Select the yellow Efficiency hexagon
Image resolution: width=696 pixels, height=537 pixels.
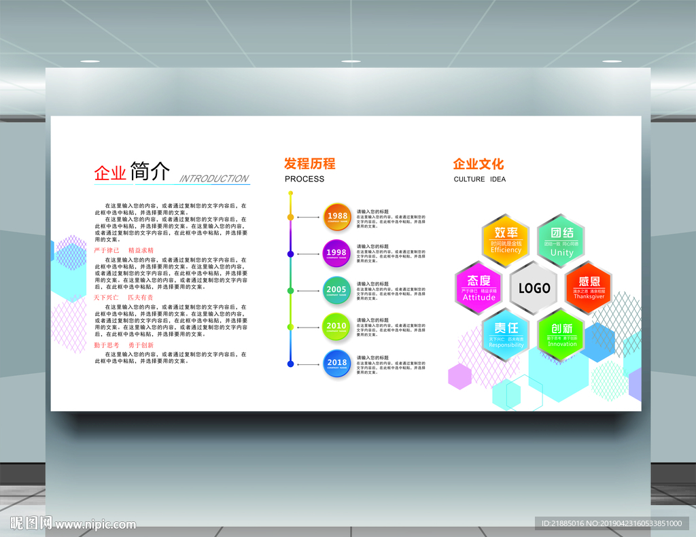[506, 241]
